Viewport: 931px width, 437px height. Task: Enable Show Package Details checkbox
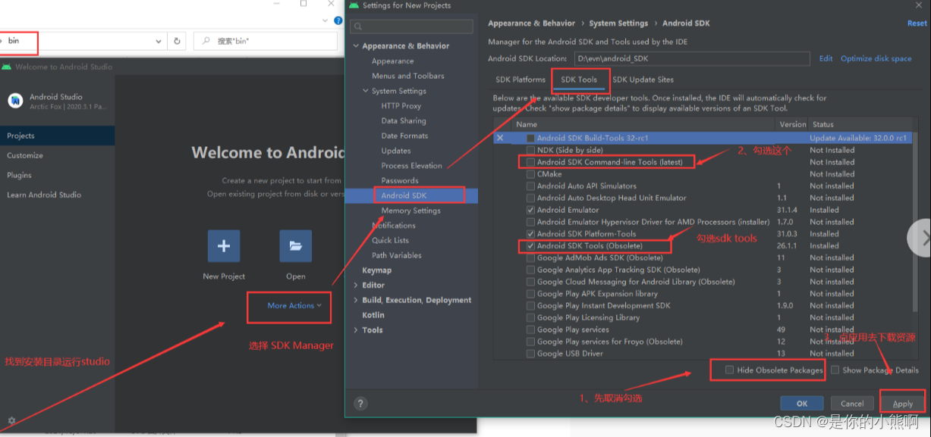[835, 370]
